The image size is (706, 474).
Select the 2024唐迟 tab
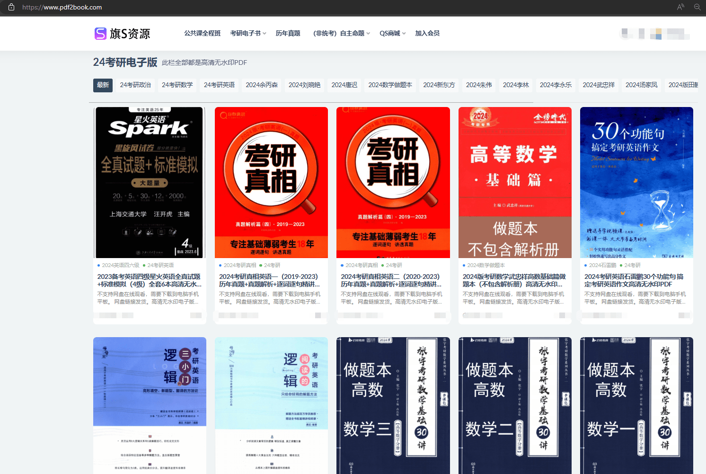(344, 85)
